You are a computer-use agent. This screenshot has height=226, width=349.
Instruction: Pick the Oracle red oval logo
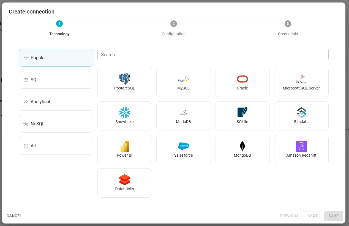[x=242, y=79]
